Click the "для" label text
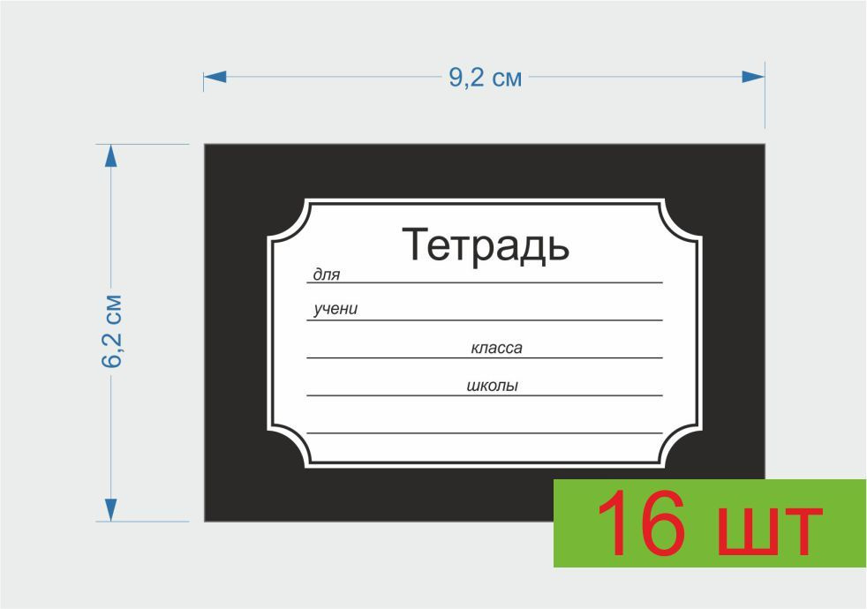This screenshot has width=867, height=609. click(327, 274)
